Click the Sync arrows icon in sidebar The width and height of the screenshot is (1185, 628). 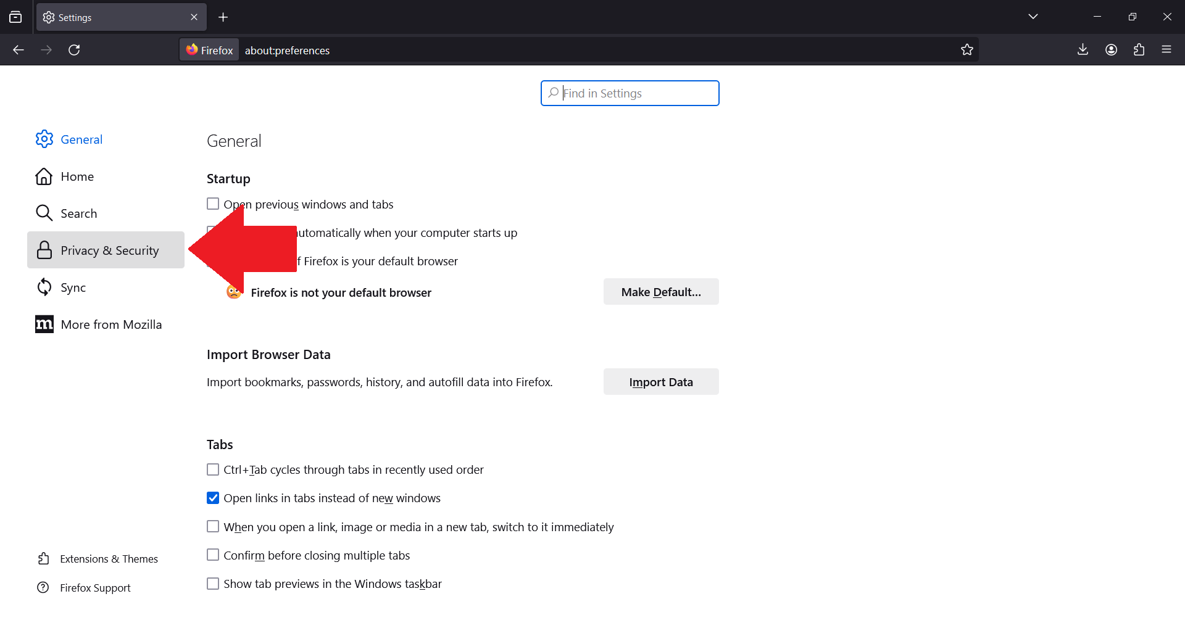(44, 287)
